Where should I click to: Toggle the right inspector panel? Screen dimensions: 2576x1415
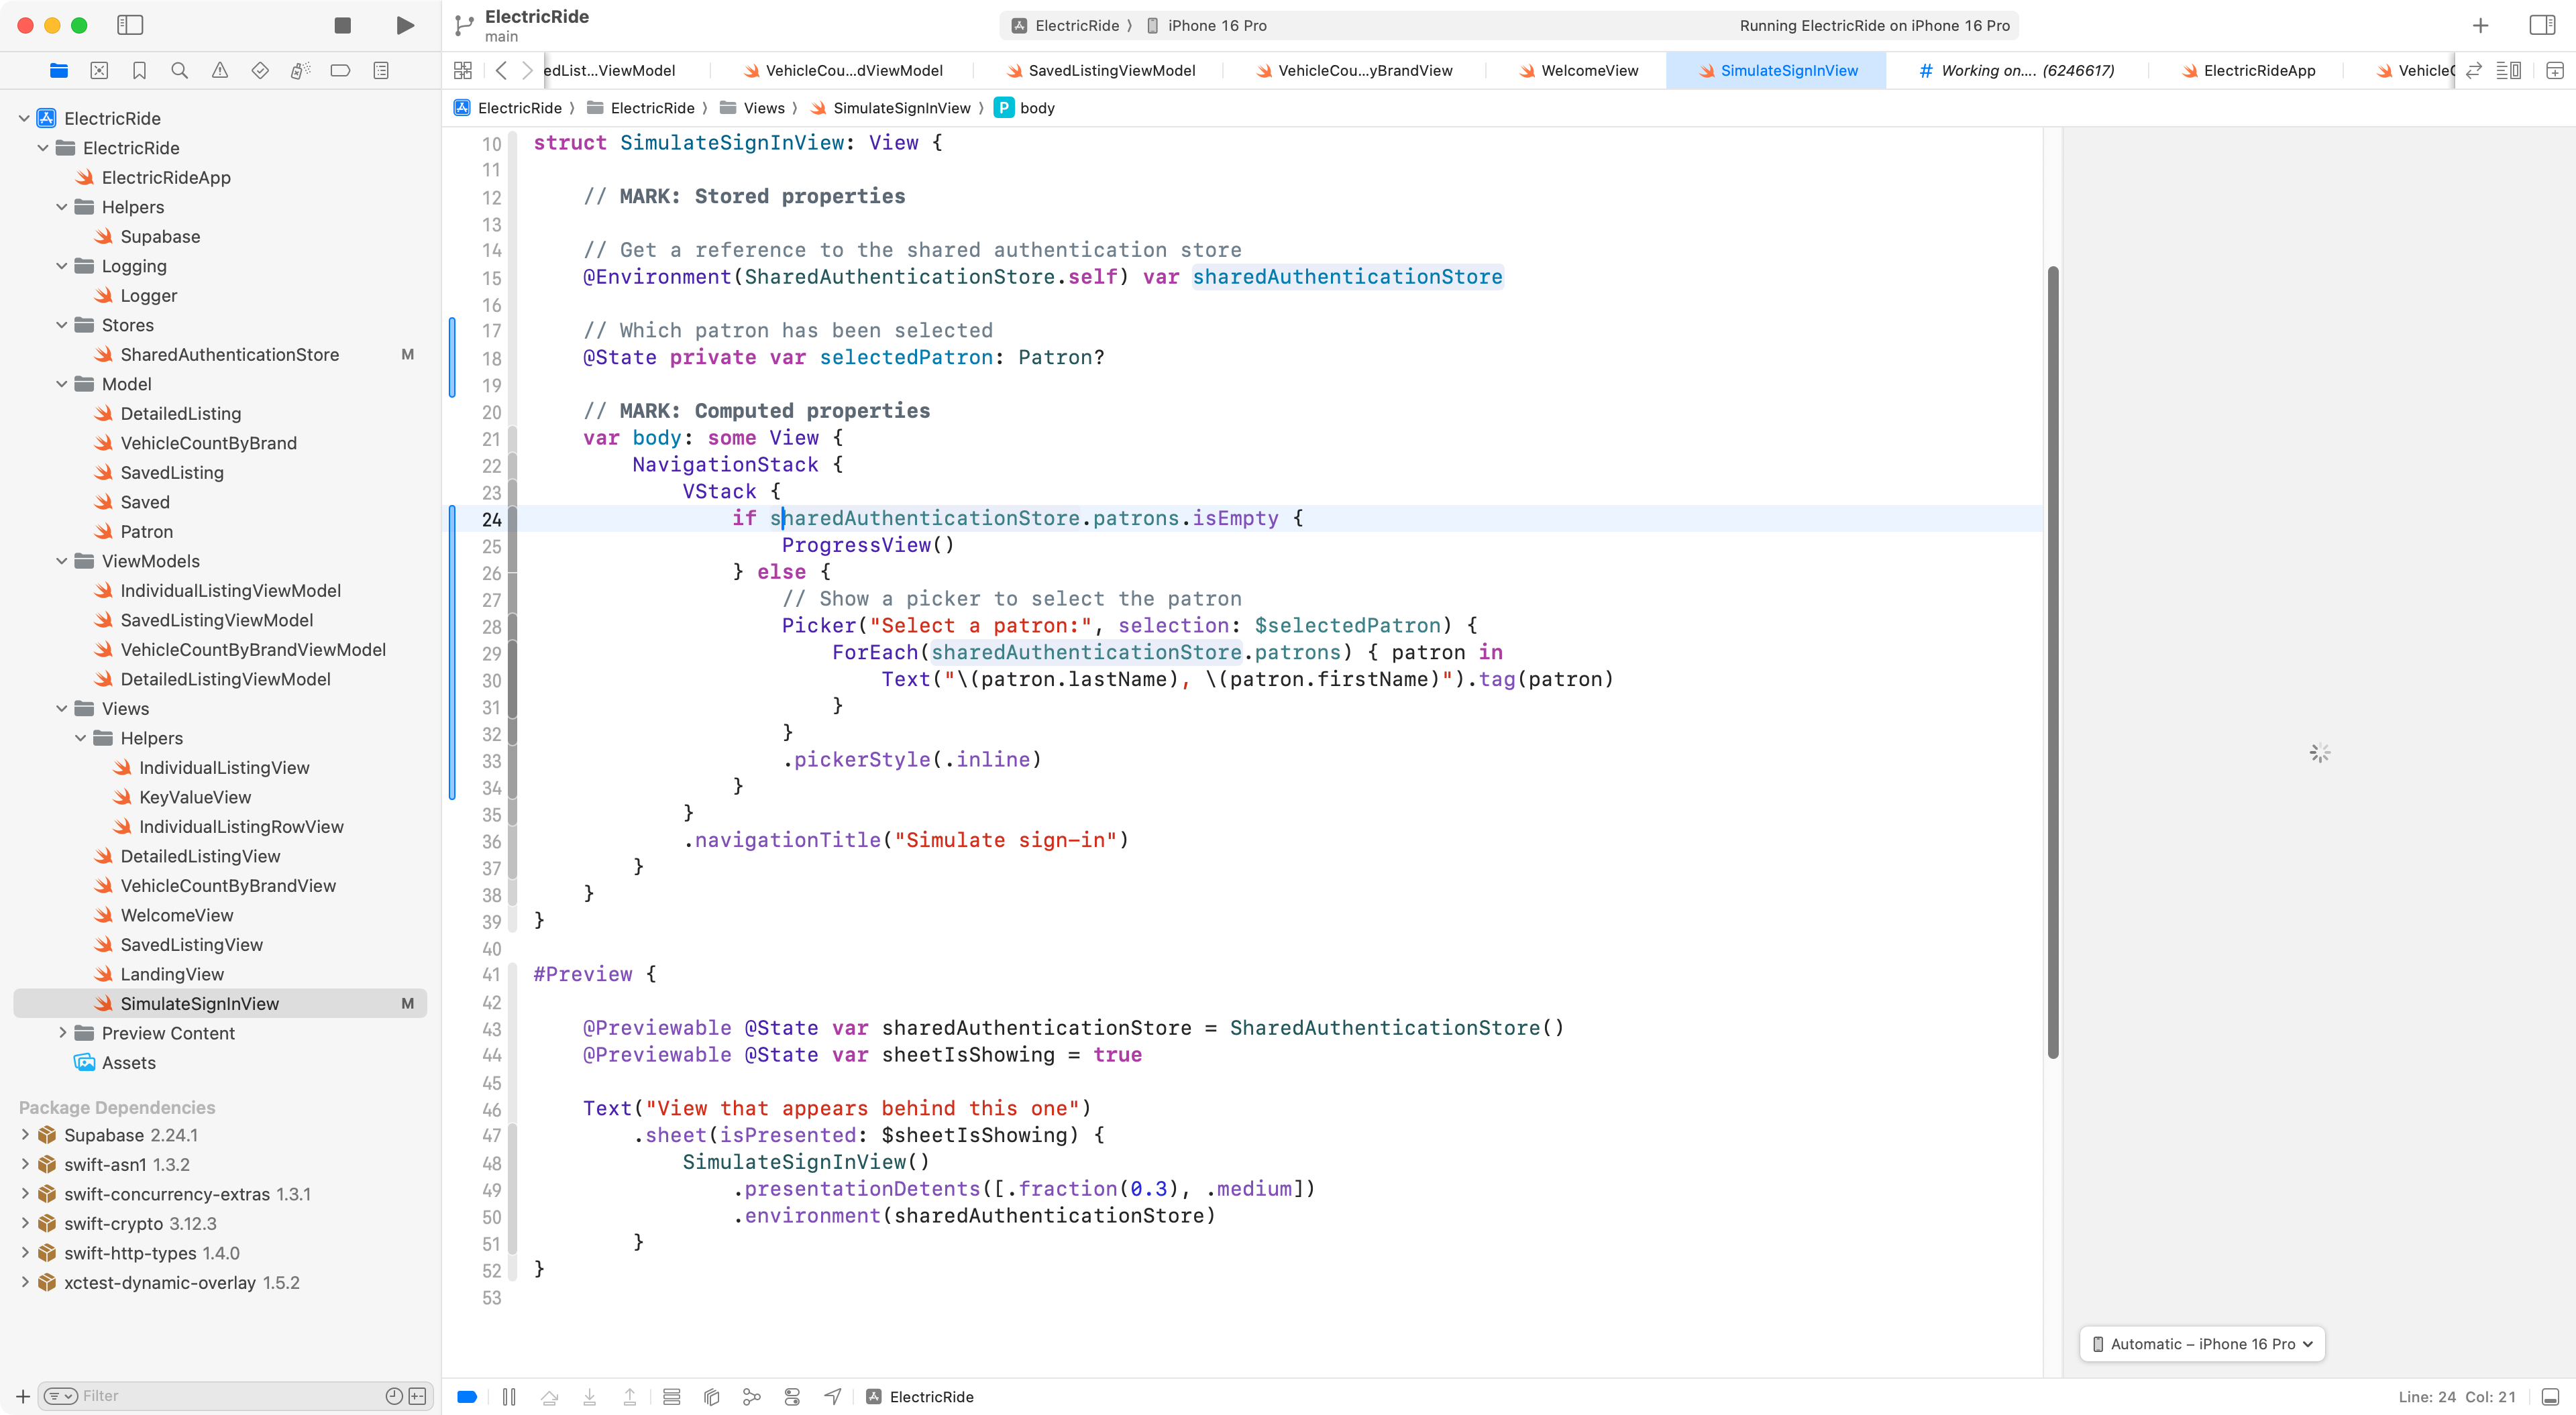tap(2542, 25)
